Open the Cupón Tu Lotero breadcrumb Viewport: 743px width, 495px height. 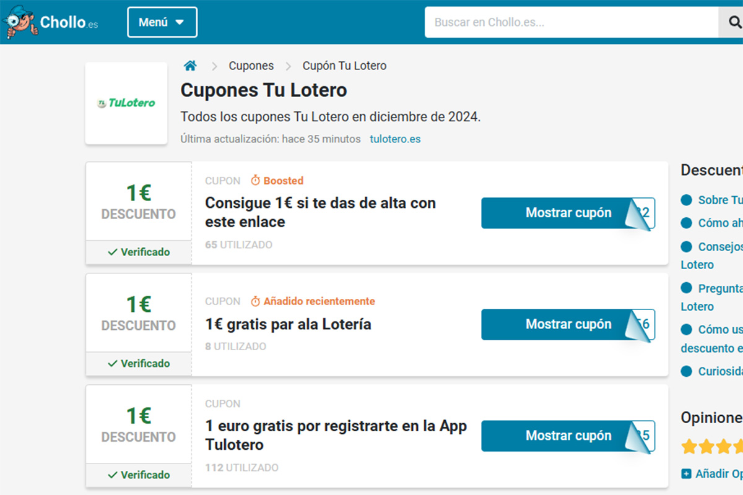(344, 66)
